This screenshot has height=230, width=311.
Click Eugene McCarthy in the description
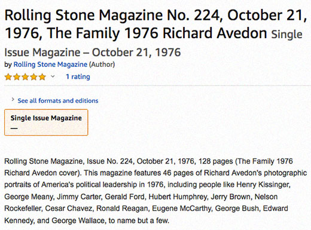pyautogui.click(x=181, y=208)
